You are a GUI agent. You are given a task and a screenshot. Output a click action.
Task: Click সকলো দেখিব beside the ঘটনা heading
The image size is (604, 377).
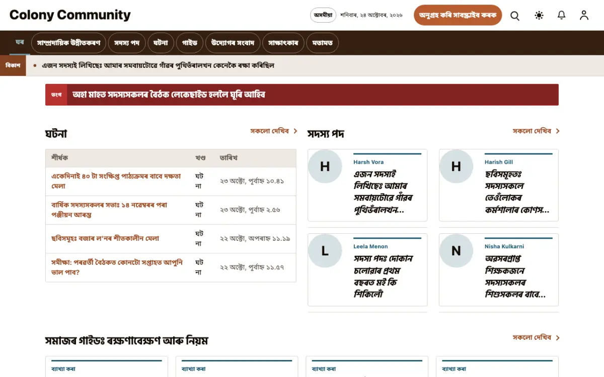(x=274, y=131)
